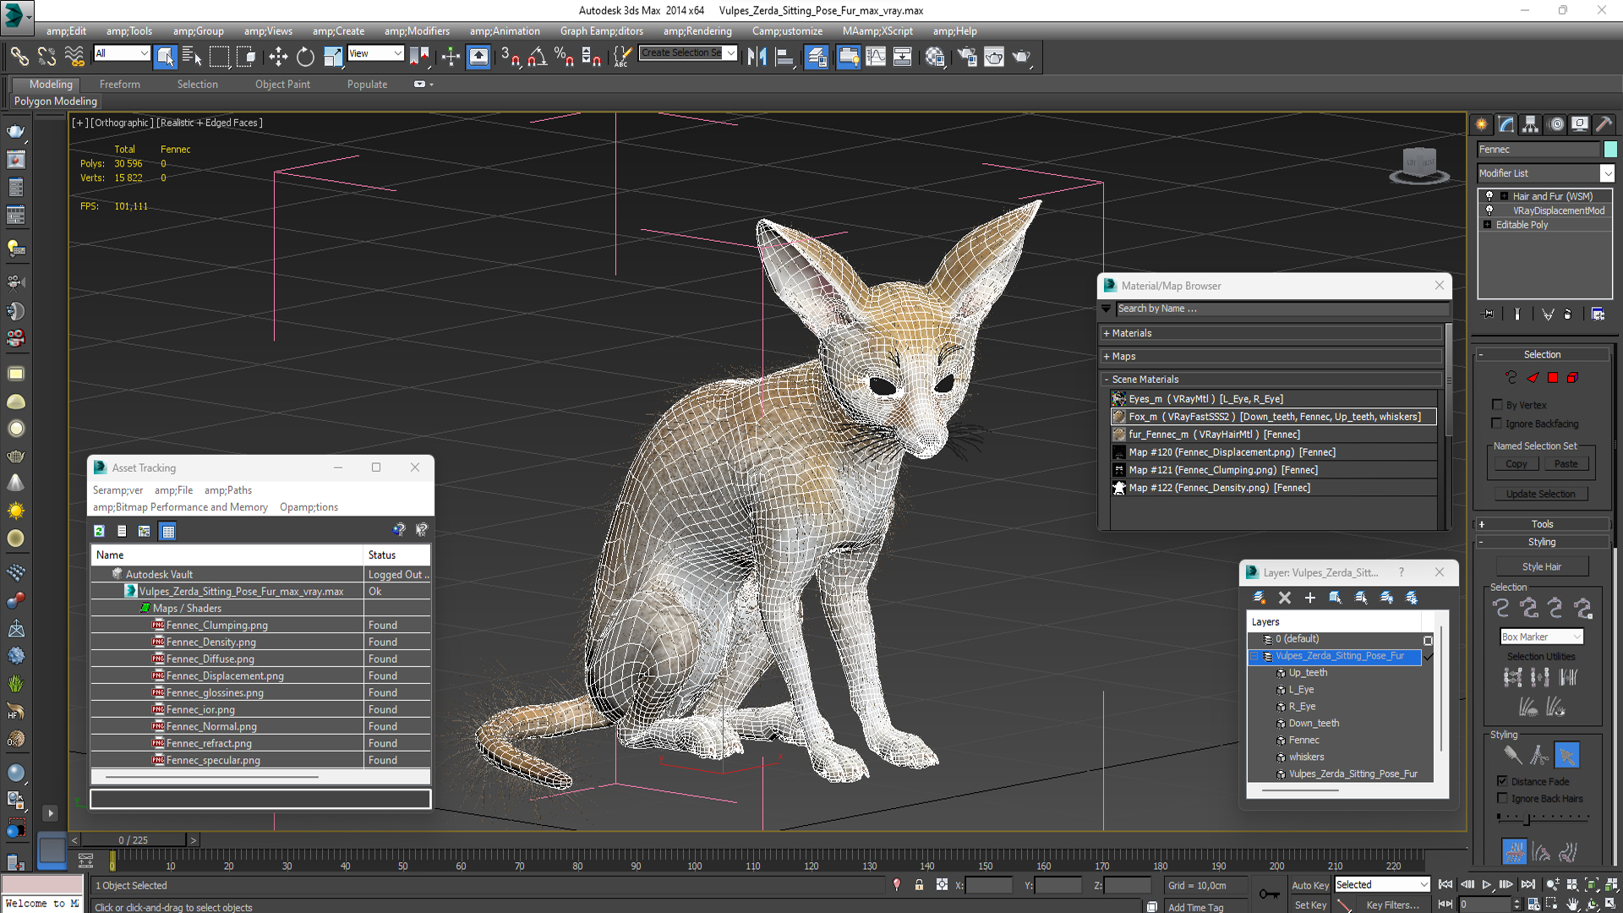The width and height of the screenshot is (1623, 913).
Task: Click the Fennec object color swatch
Action: click(1610, 150)
